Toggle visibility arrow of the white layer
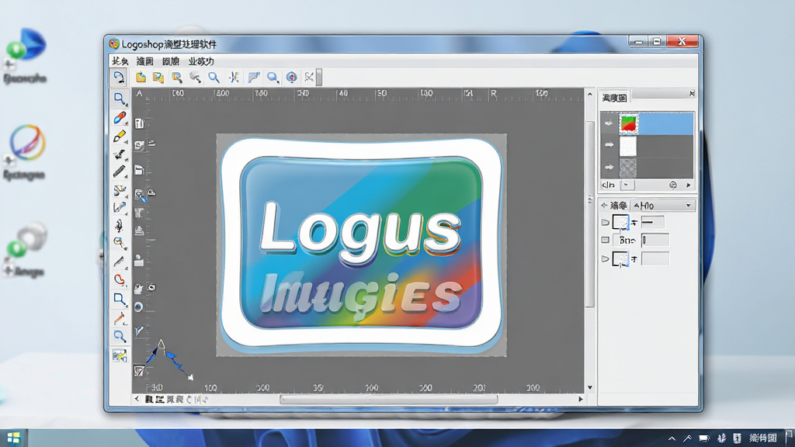The image size is (795, 447). 609,145
